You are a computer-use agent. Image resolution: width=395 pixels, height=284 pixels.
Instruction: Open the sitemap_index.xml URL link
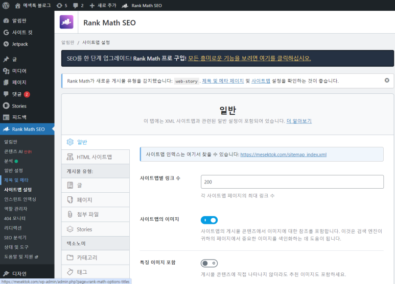click(284, 154)
